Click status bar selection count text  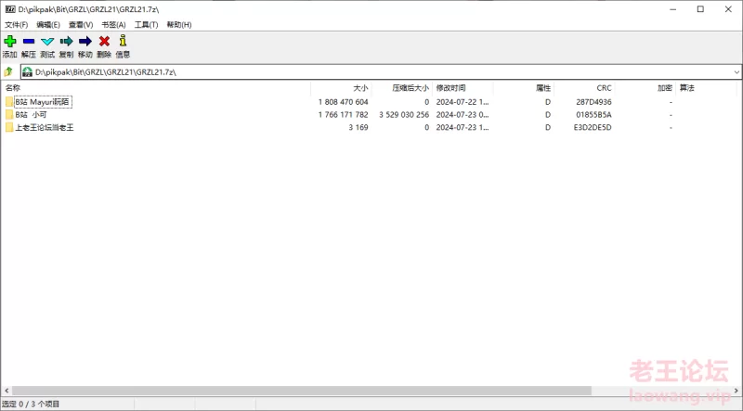pyautogui.click(x=31, y=405)
